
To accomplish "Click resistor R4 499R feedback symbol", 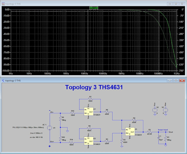I will (x=134, y=120).
